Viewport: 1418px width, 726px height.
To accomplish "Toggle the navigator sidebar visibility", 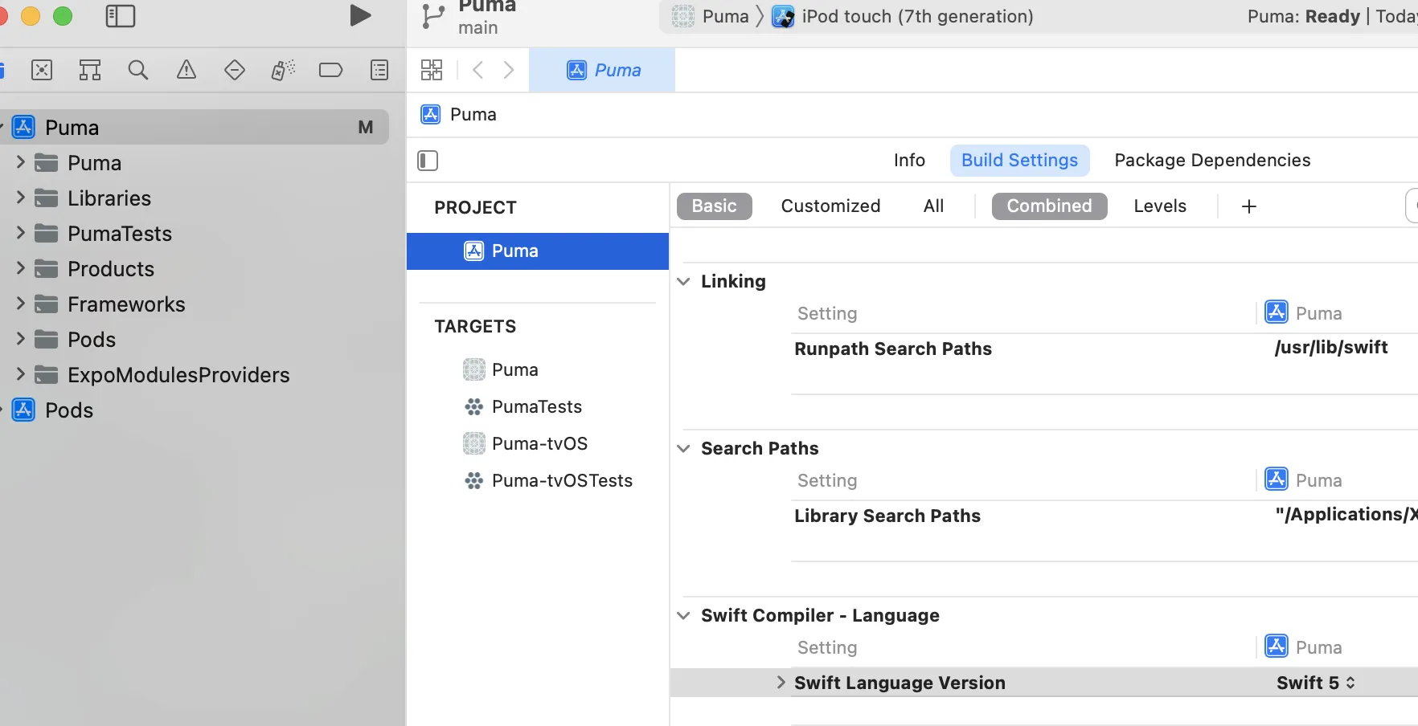I will pyautogui.click(x=121, y=16).
